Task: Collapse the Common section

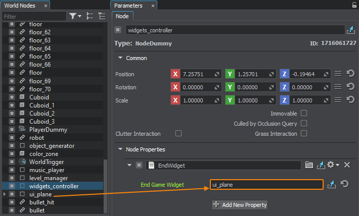Action: [x=120, y=58]
